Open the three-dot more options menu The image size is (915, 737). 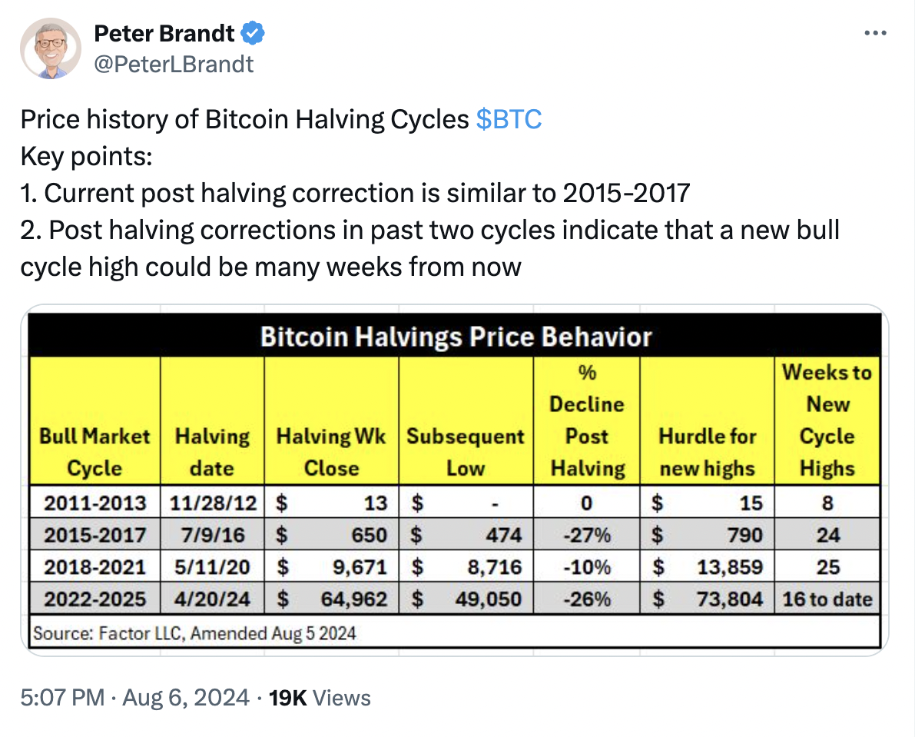[x=875, y=33]
